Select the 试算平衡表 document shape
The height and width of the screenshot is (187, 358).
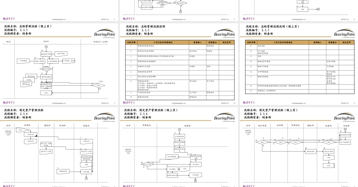coord(61,53)
